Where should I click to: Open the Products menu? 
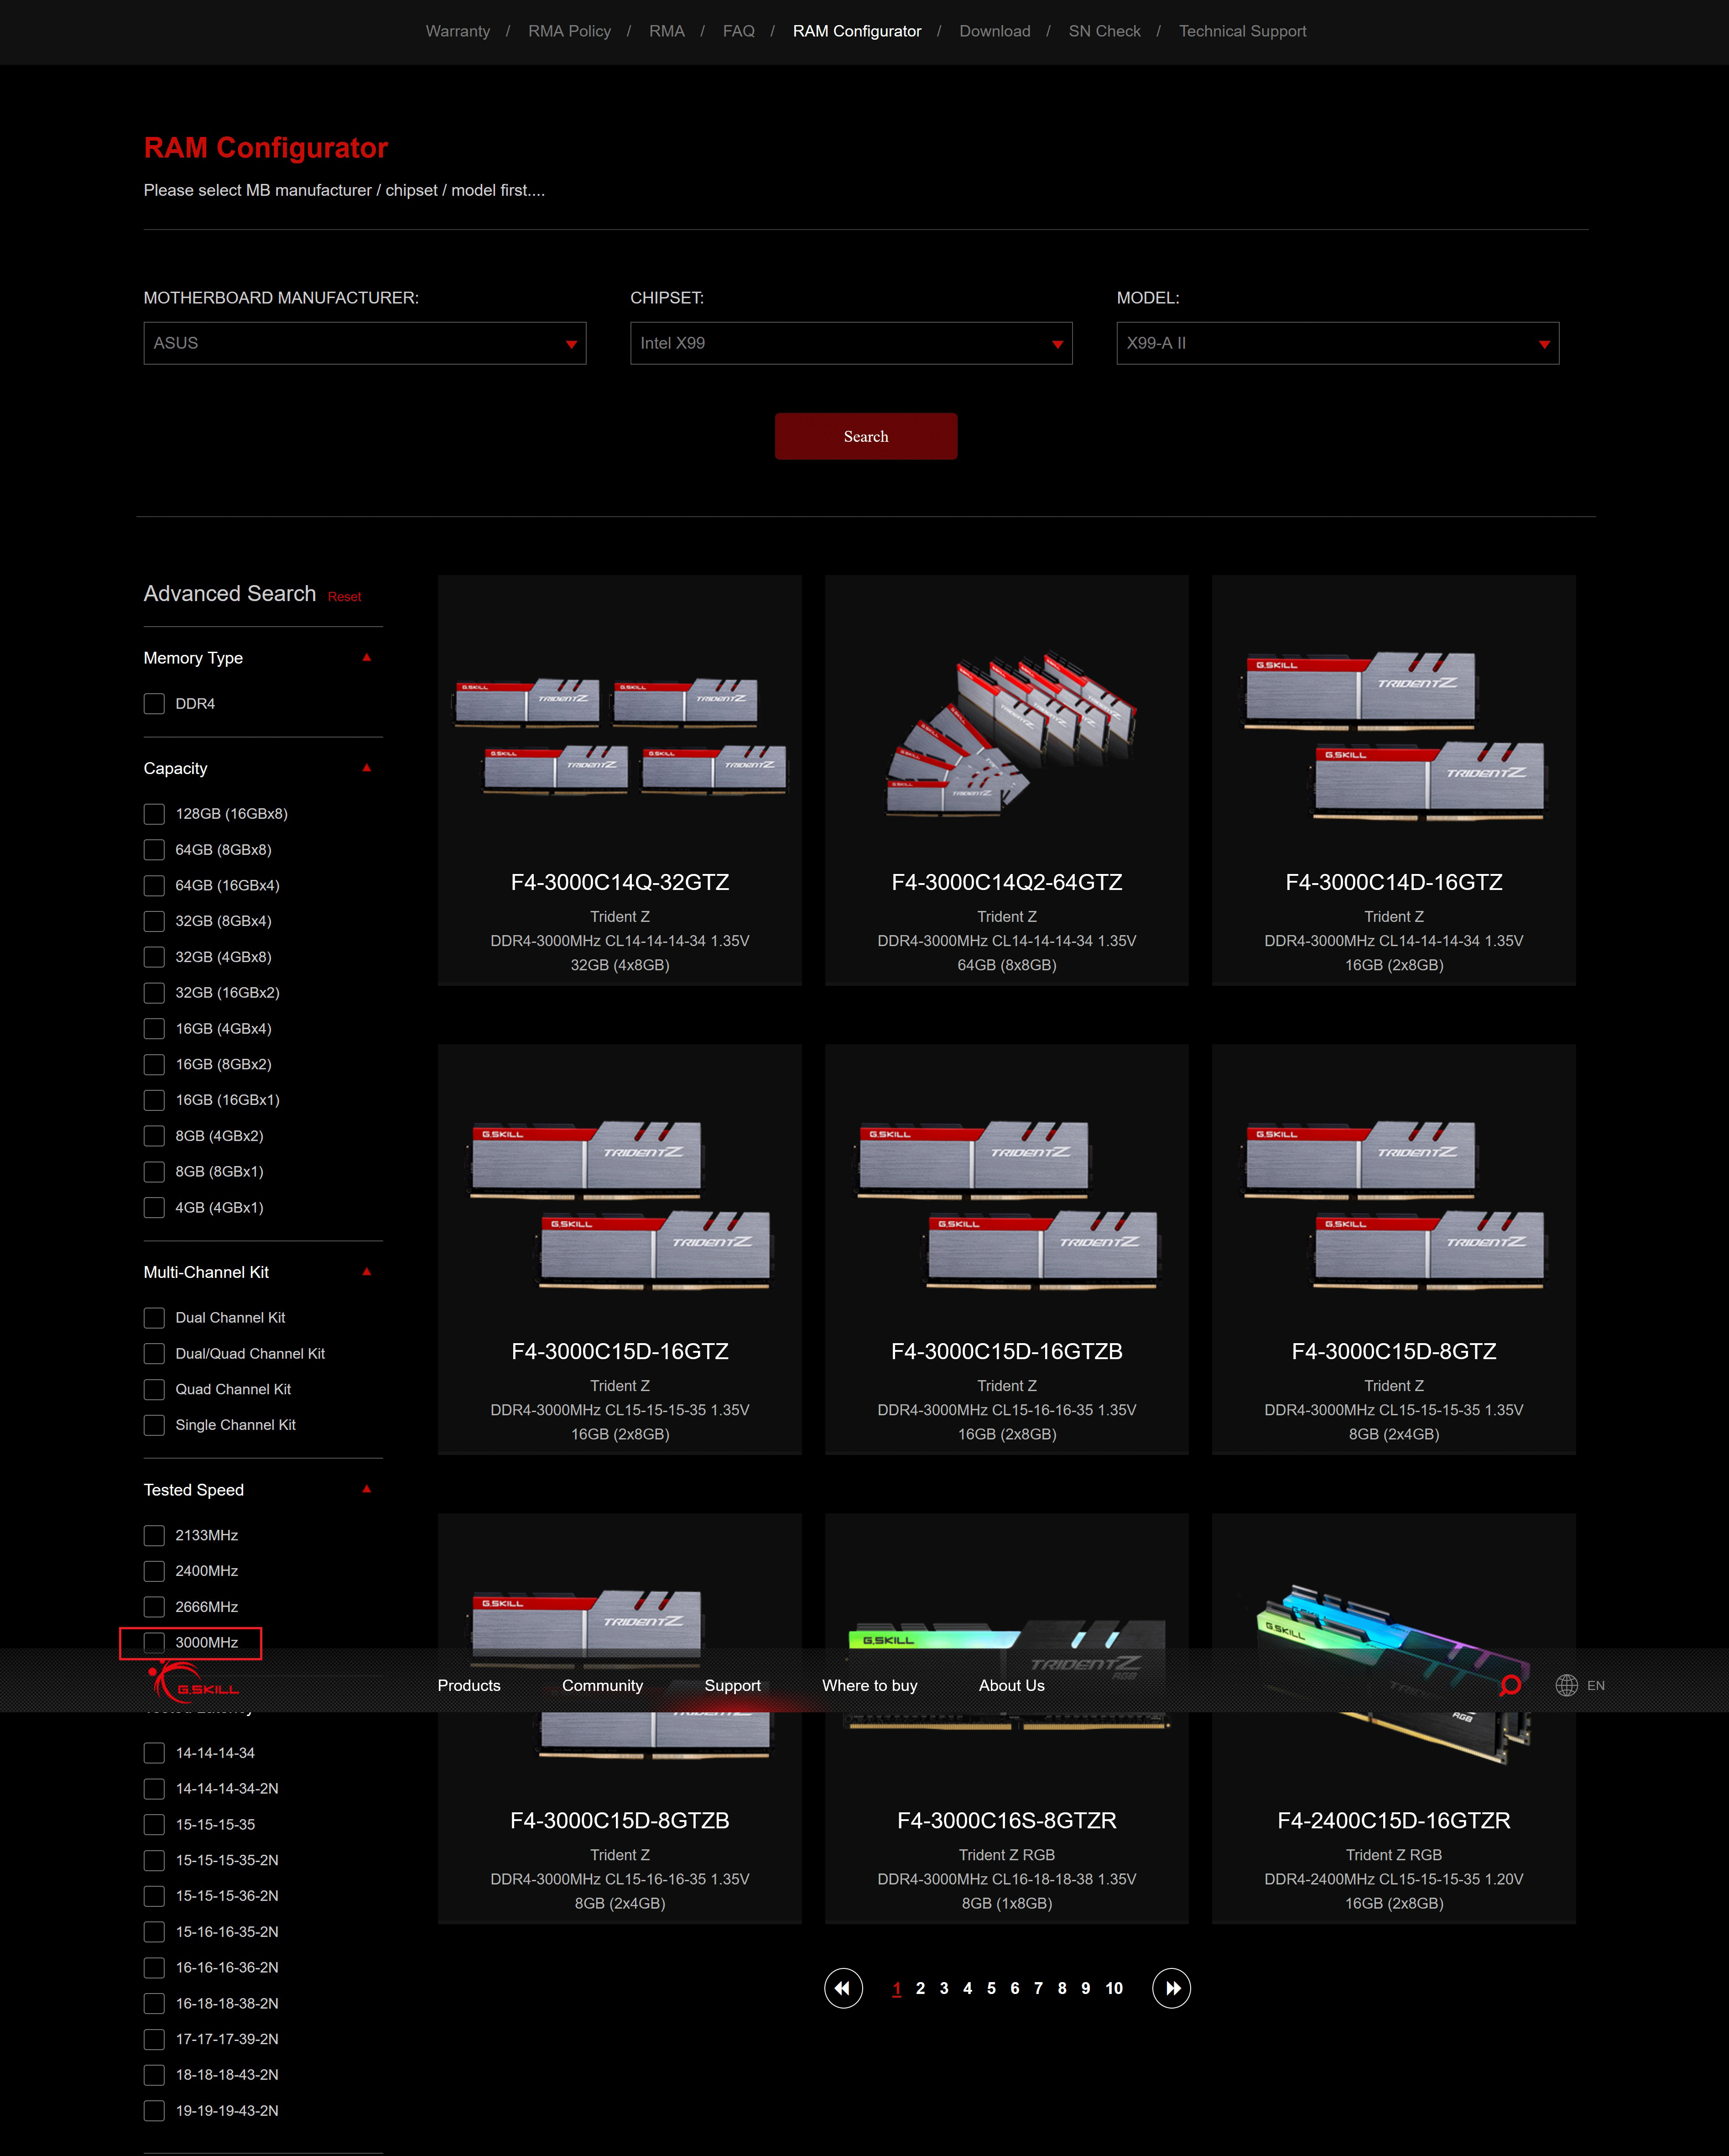[x=469, y=1685]
